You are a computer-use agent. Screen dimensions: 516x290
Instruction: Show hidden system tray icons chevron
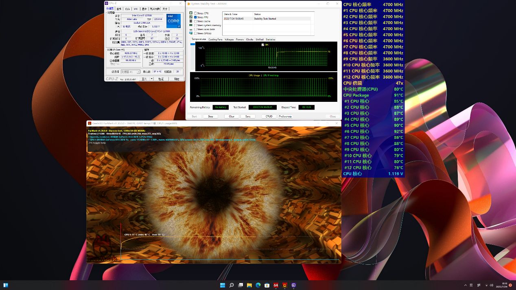(x=465, y=285)
